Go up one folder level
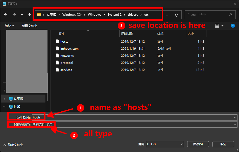This screenshot has width=239, height=152. point(29,15)
